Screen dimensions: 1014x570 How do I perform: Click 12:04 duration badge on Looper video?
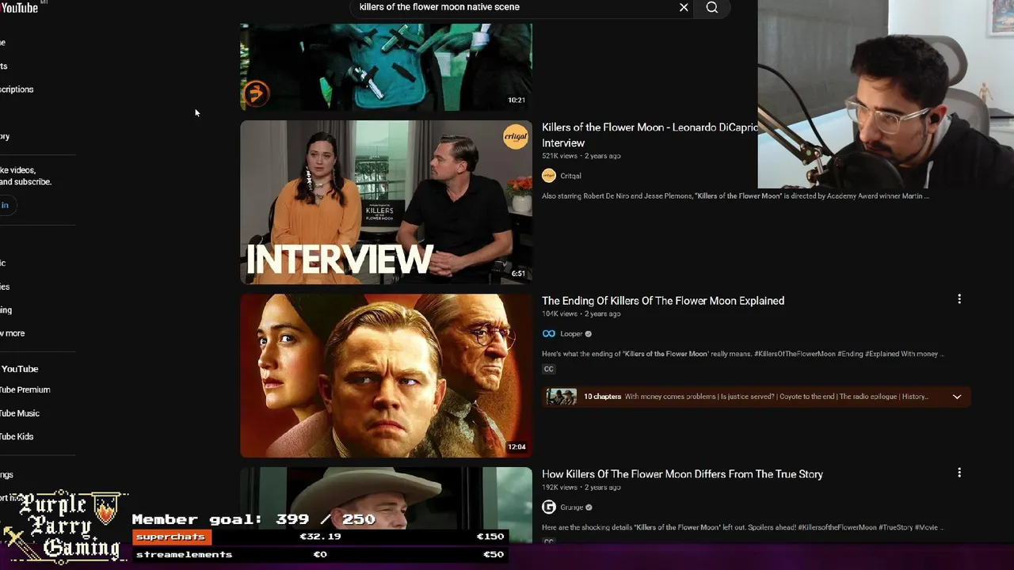[x=517, y=447]
